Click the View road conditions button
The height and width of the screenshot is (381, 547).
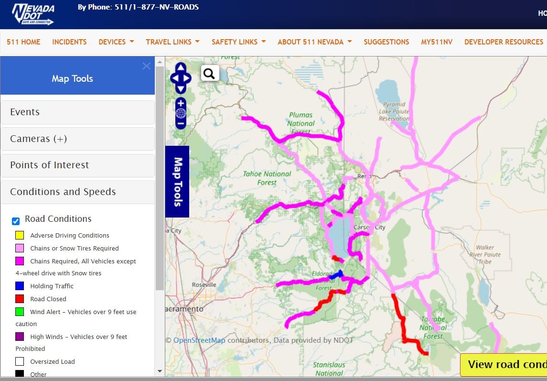coord(504,365)
